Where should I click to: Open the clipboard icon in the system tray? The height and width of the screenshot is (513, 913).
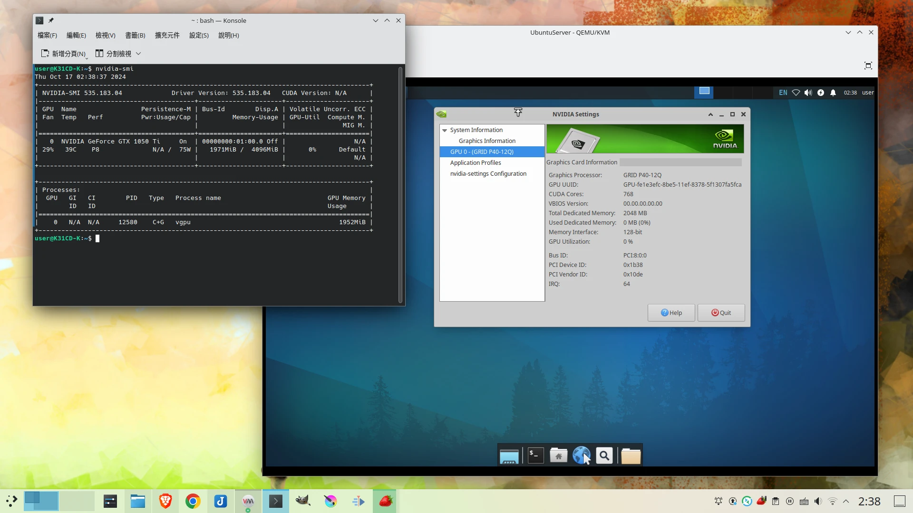(776, 501)
